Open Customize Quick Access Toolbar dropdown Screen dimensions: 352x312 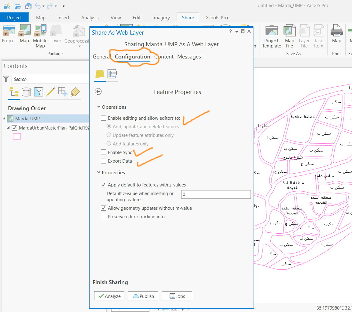[64, 6]
